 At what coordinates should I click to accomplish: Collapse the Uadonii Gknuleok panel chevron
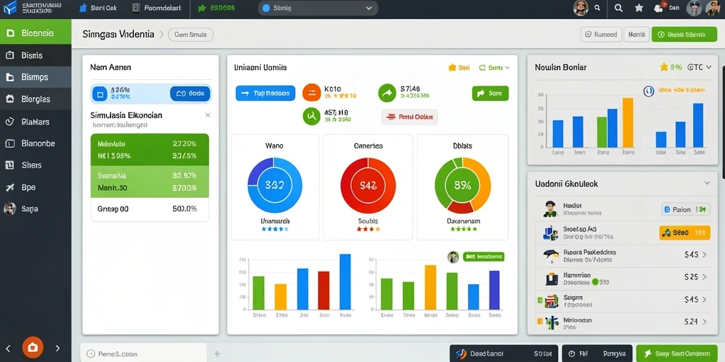[707, 183]
